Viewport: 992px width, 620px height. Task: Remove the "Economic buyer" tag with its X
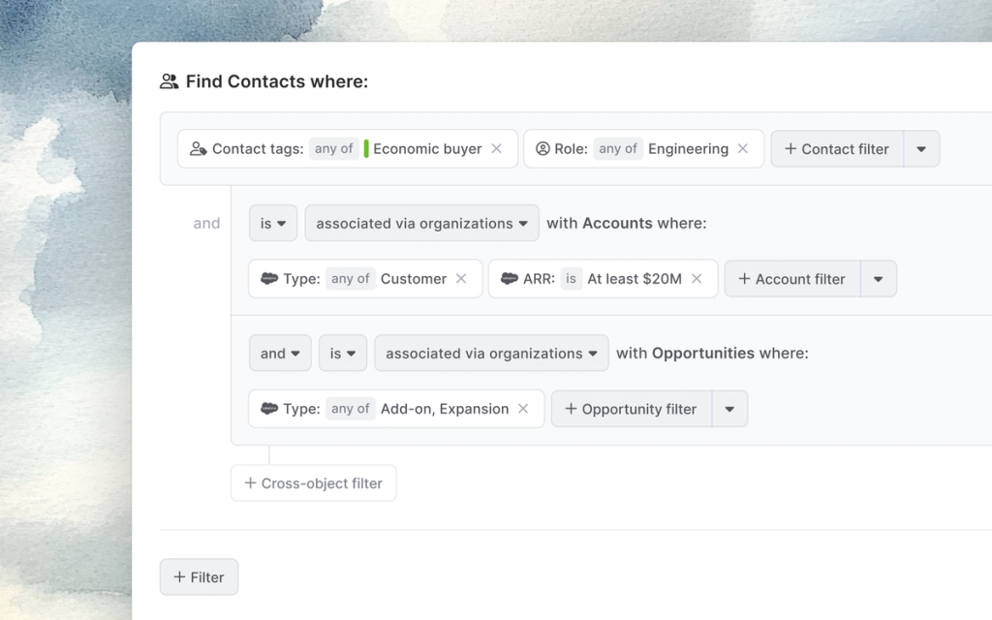click(x=496, y=148)
